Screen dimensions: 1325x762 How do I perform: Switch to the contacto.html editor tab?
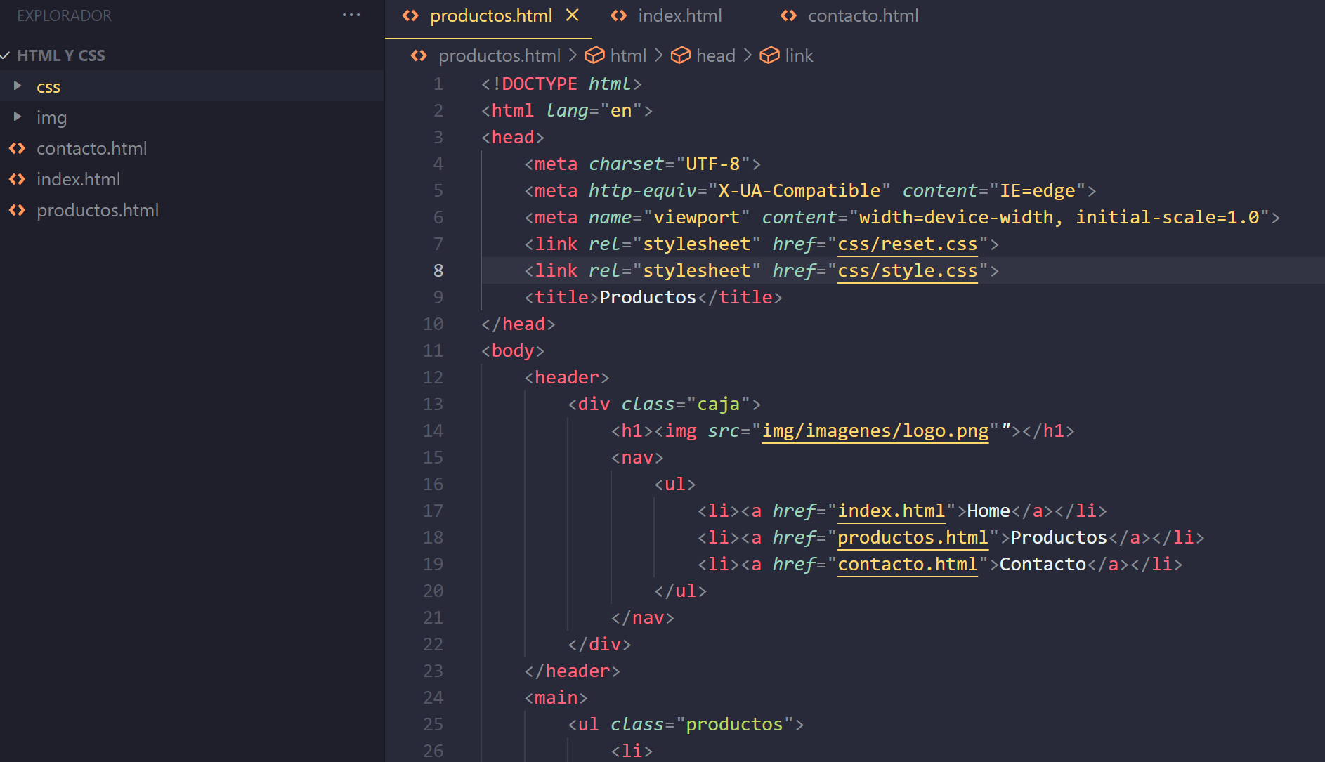(863, 15)
